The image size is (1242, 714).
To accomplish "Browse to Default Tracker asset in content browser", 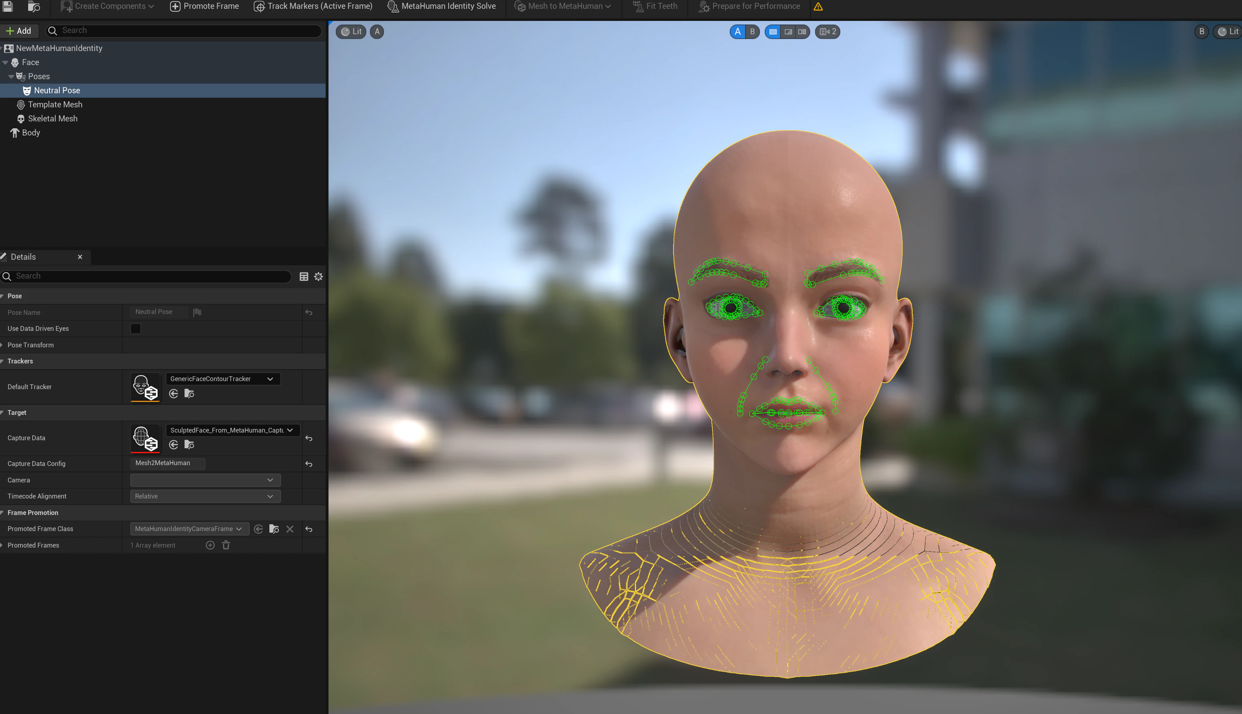I will coord(189,394).
